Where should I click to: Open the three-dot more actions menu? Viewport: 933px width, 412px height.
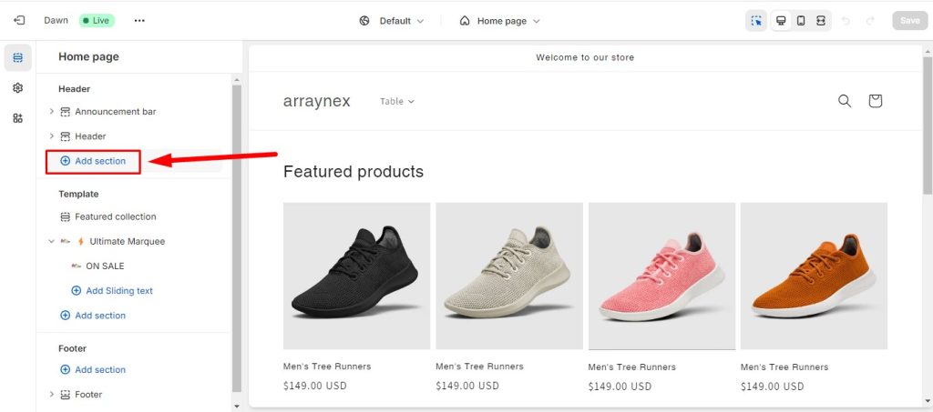pyautogui.click(x=139, y=20)
